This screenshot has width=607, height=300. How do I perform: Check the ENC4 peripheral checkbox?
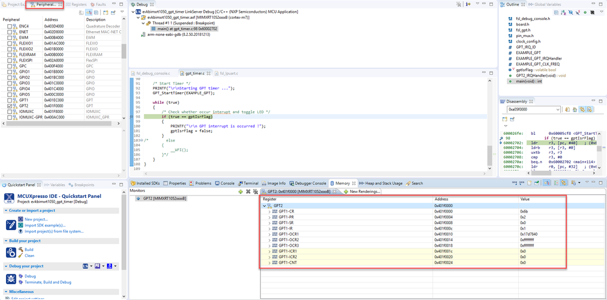coord(10,26)
